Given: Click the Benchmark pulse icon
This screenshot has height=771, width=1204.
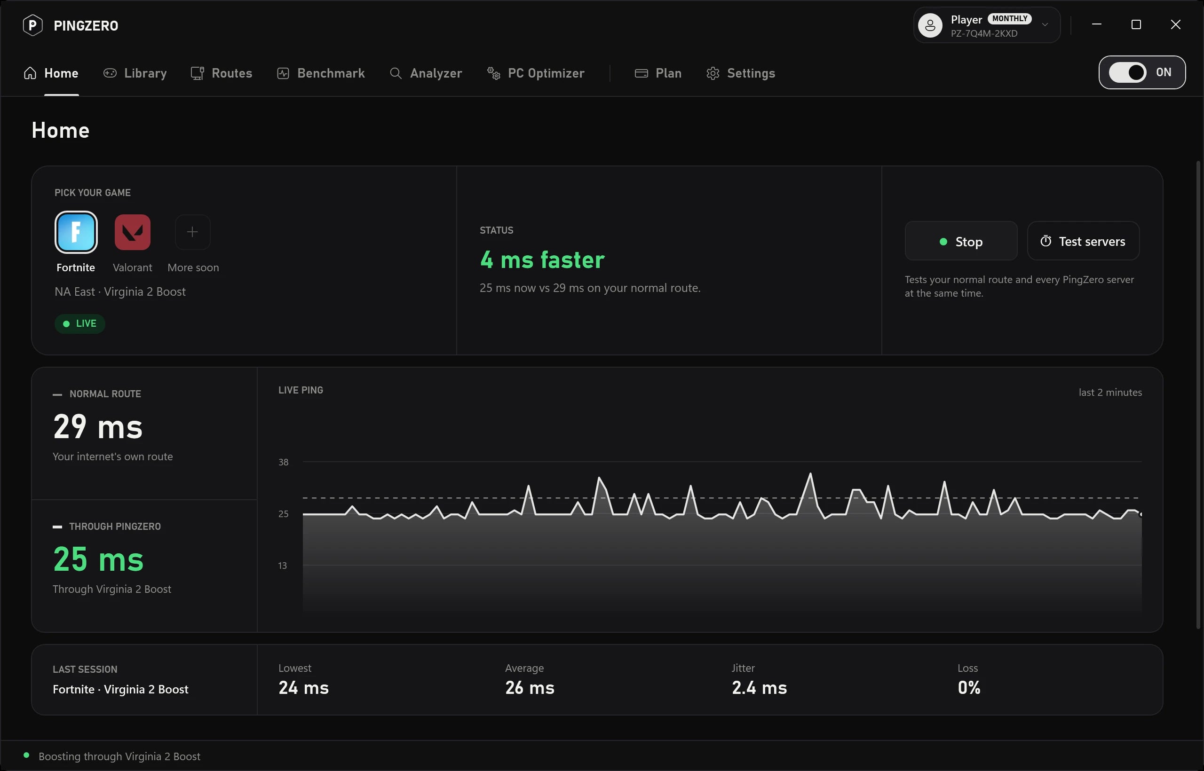Looking at the screenshot, I should [x=283, y=73].
